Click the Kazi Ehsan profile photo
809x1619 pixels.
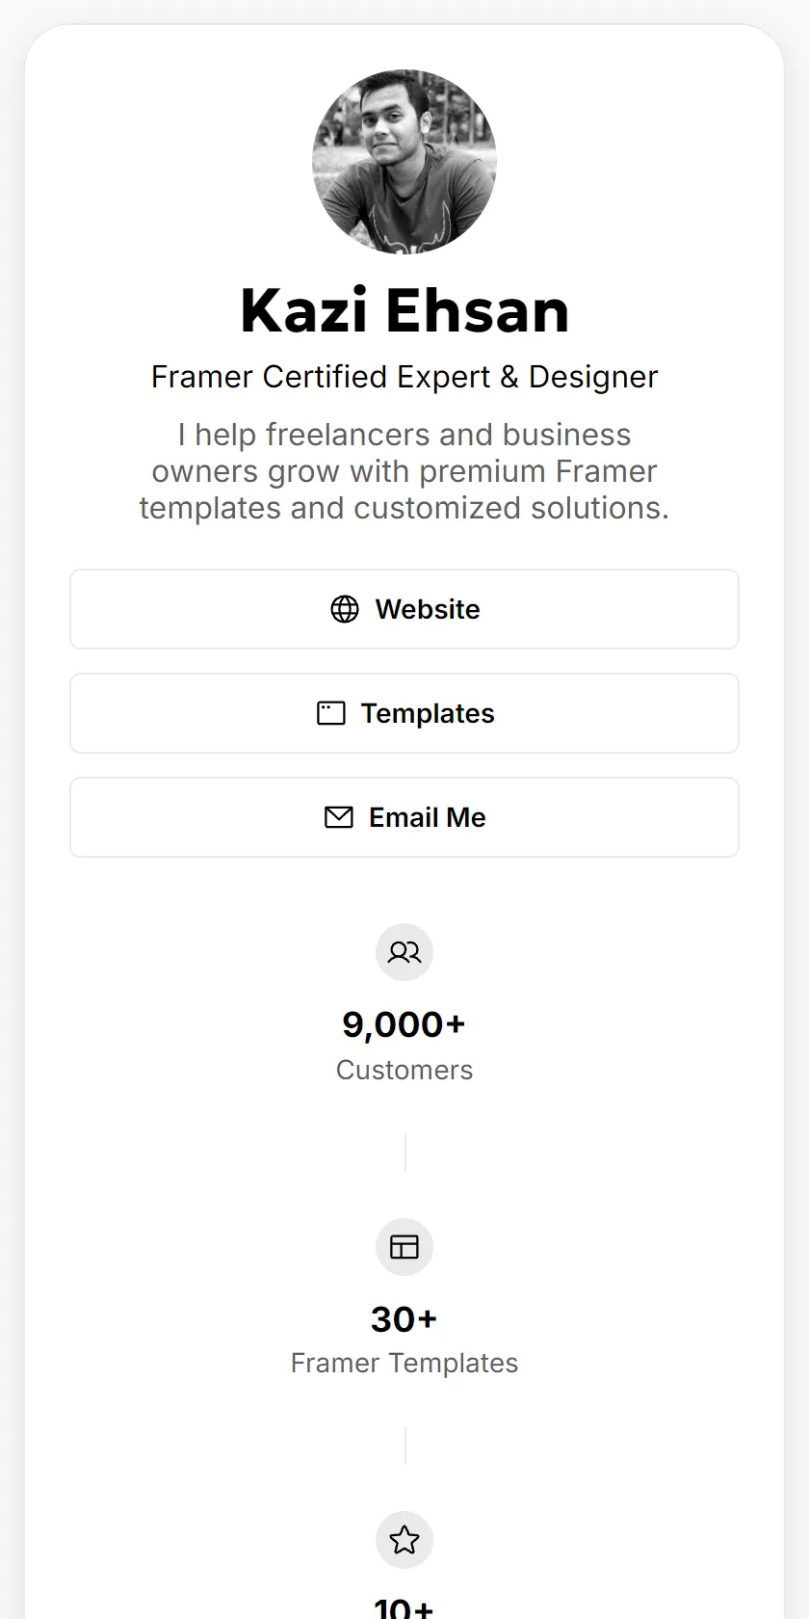click(x=404, y=162)
